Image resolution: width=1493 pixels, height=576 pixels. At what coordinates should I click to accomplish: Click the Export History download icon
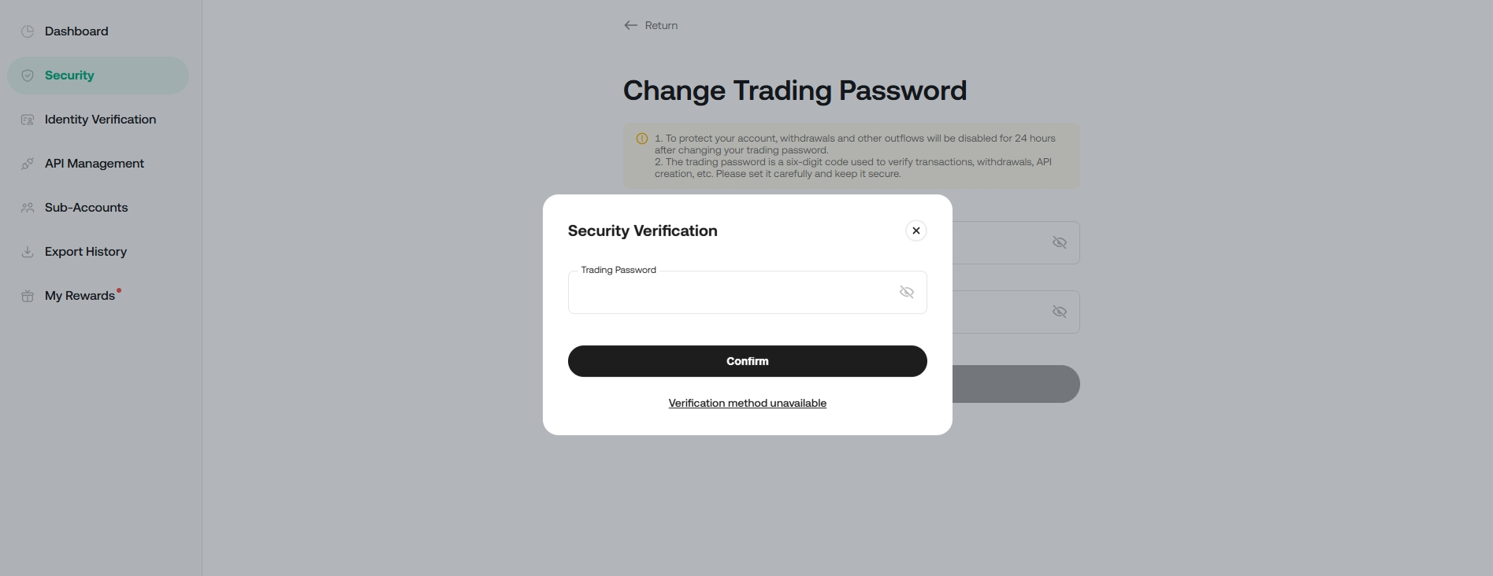pyautogui.click(x=28, y=252)
